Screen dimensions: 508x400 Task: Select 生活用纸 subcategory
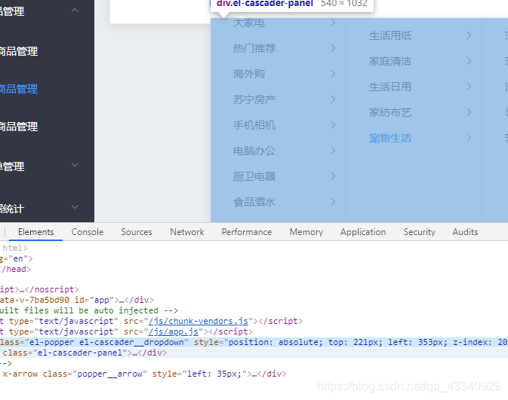pyautogui.click(x=390, y=35)
